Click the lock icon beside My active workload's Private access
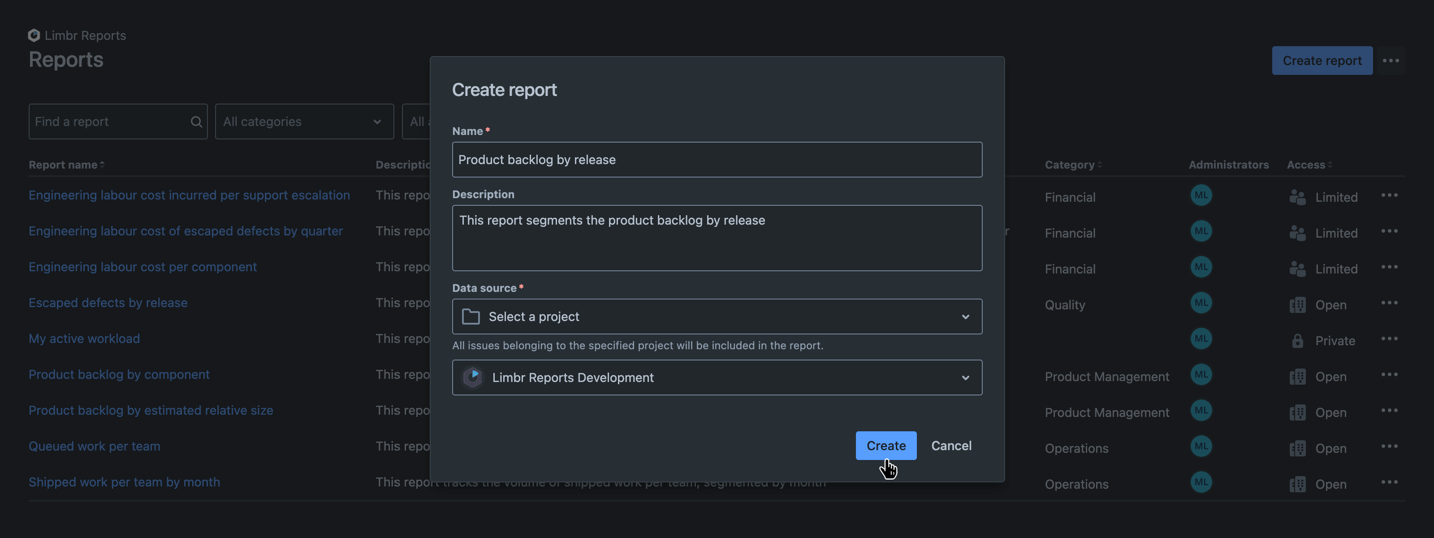The height and width of the screenshot is (538, 1434). click(1298, 340)
